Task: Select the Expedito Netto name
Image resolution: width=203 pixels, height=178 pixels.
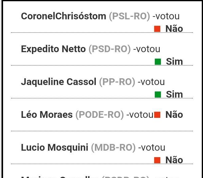Action: pos(53,49)
